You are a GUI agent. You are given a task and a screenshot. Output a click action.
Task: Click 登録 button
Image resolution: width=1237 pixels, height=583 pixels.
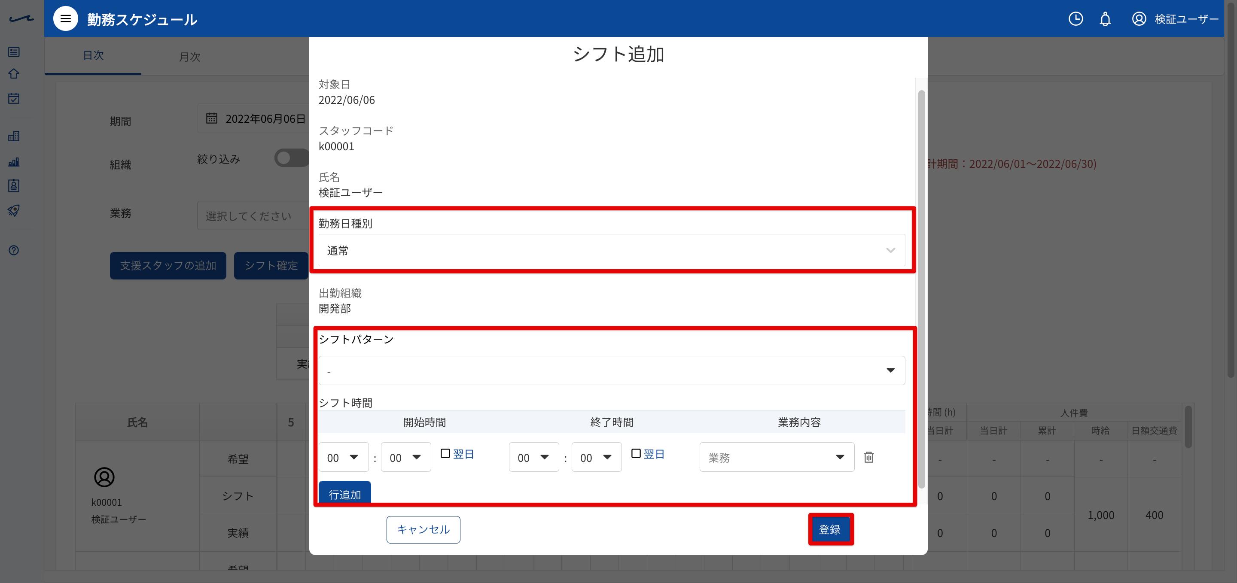(830, 529)
